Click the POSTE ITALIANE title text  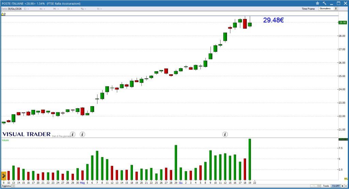pos(13,3)
